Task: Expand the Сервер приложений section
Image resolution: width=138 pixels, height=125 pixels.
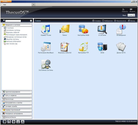Action: click(x=17, y=110)
